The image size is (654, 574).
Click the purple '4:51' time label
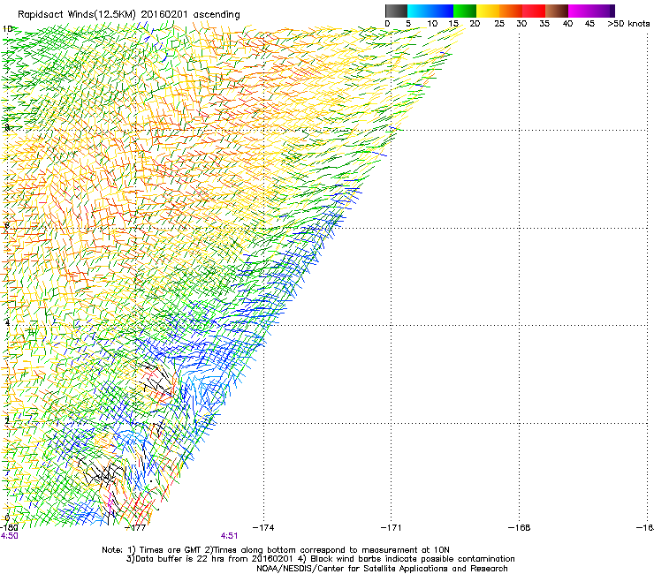click(230, 536)
